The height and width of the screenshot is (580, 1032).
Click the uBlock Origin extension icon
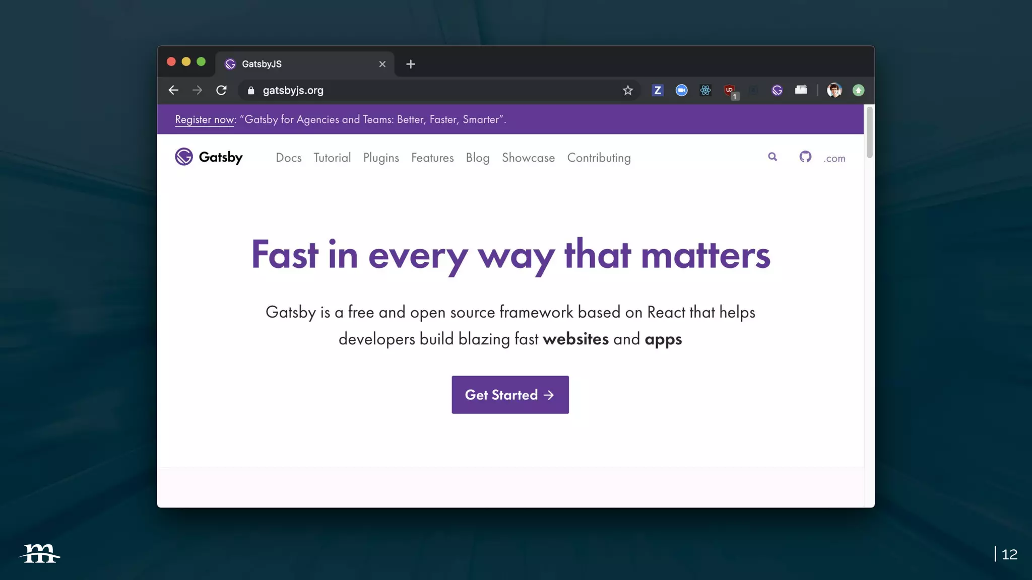729,90
